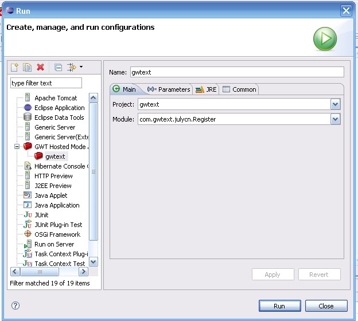Image resolution: width=358 pixels, height=321 pixels.
Task: Click 'Filter matched 19 of 19 items' text
Action: pyautogui.click(x=50, y=283)
